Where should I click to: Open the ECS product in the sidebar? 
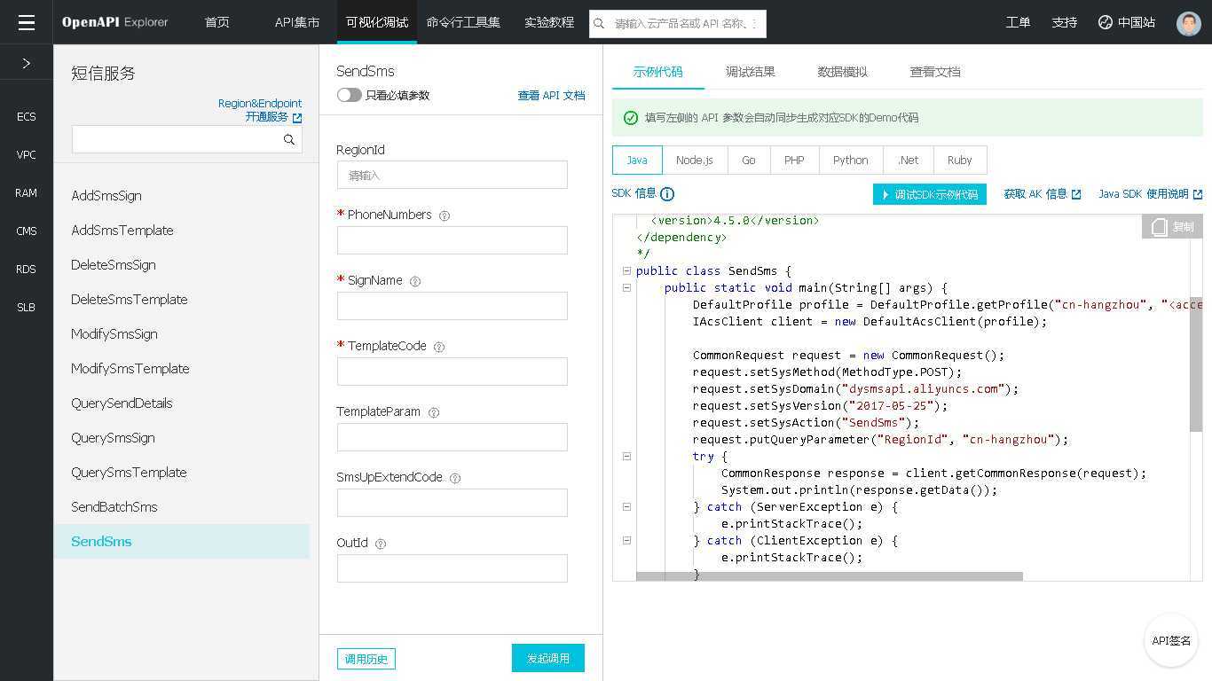tap(27, 116)
